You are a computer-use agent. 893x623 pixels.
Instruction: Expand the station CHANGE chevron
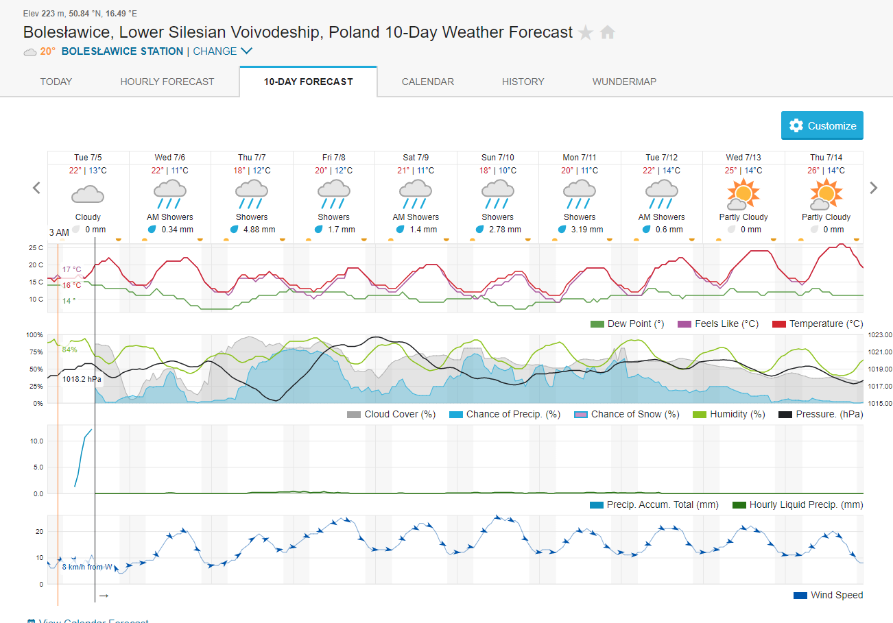point(247,51)
